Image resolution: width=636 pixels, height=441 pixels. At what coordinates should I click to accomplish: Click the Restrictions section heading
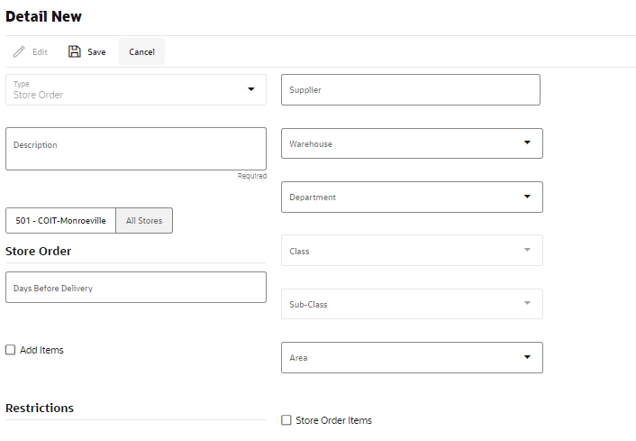(x=40, y=409)
